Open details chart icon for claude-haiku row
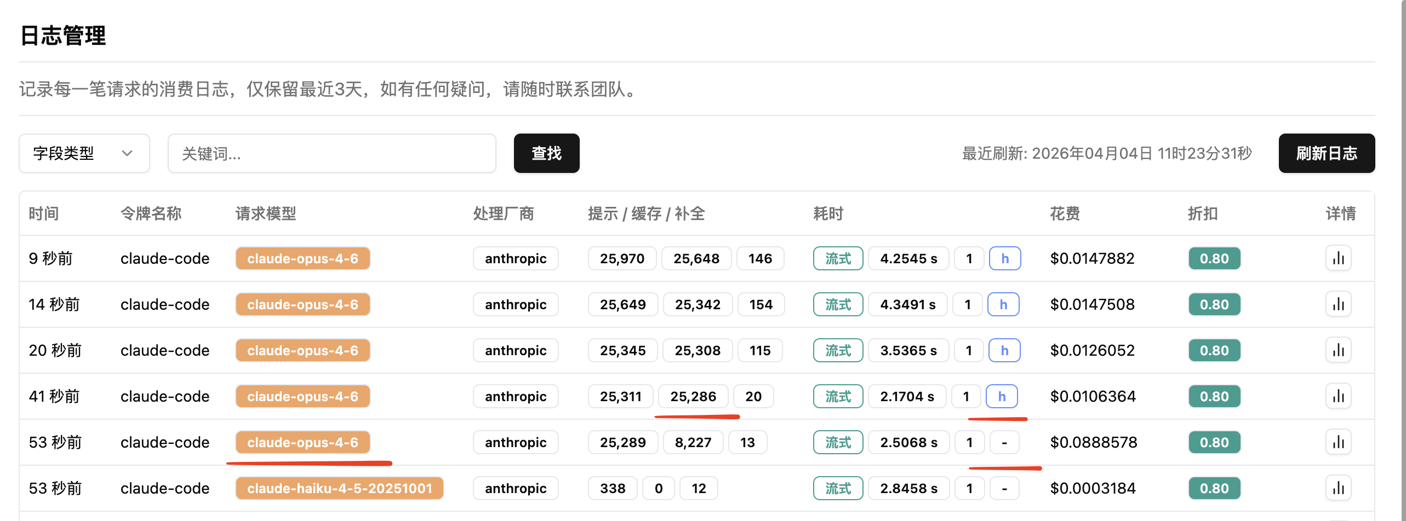This screenshot has width=1406, height=521. pos(1338,488)
